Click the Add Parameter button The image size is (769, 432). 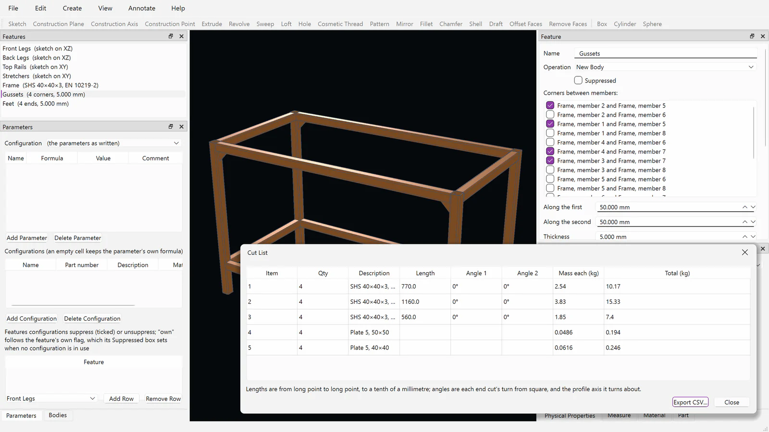(x=27, y=238)
